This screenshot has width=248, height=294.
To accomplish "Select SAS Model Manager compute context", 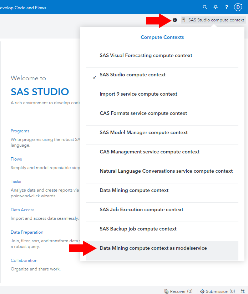I will tap(143, 133).
